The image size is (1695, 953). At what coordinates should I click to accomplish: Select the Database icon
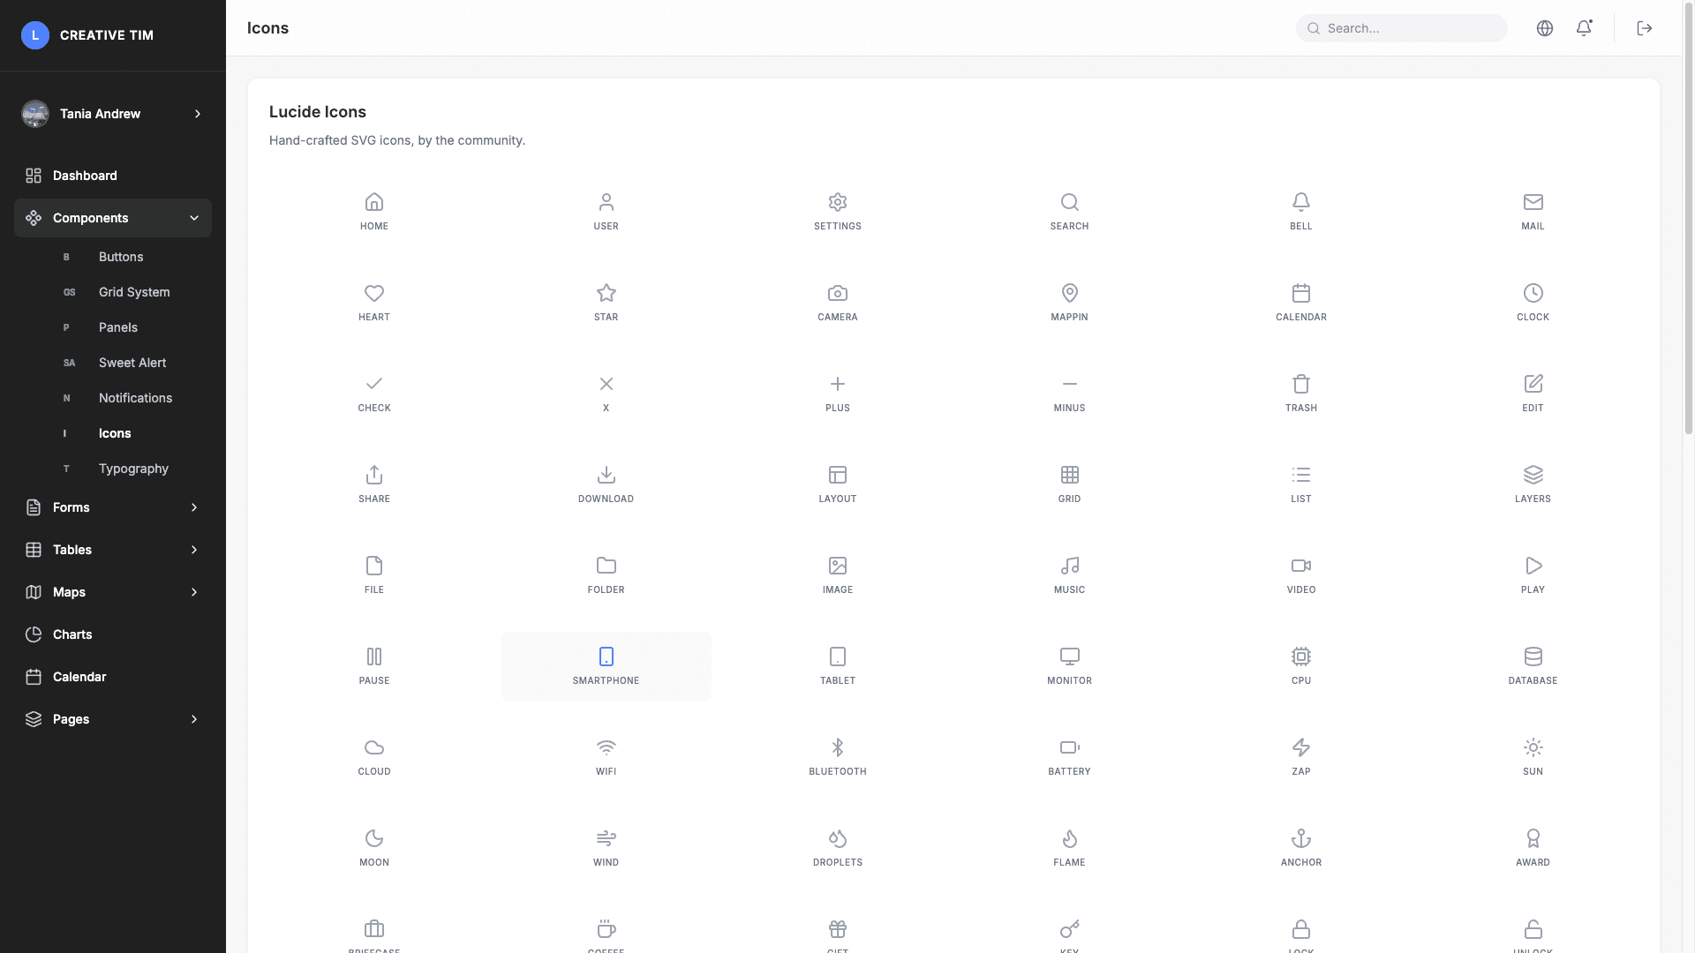pyautogui.click(x=1533, y=664)
